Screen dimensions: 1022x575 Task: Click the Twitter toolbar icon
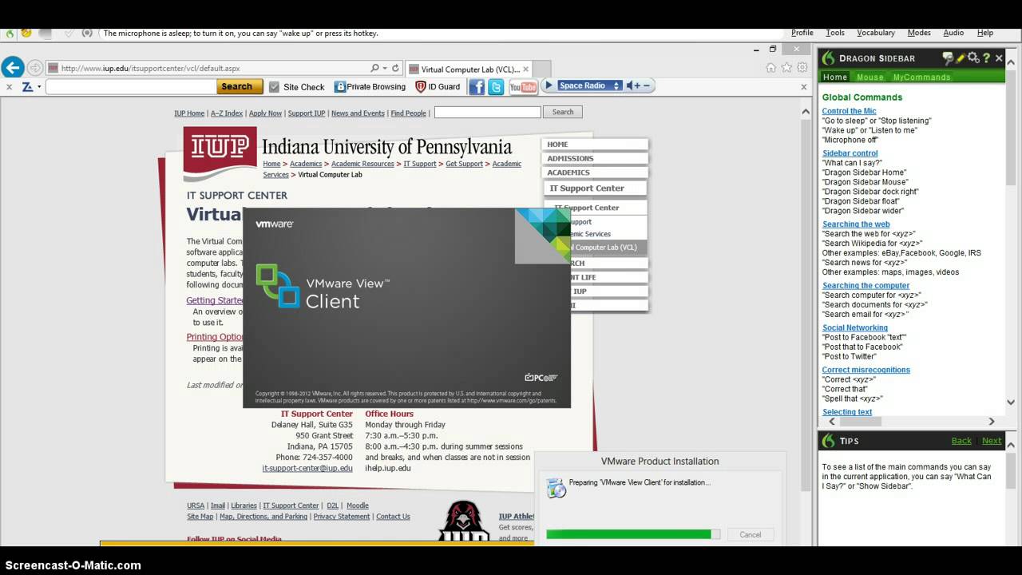click(x=496, y=86)
